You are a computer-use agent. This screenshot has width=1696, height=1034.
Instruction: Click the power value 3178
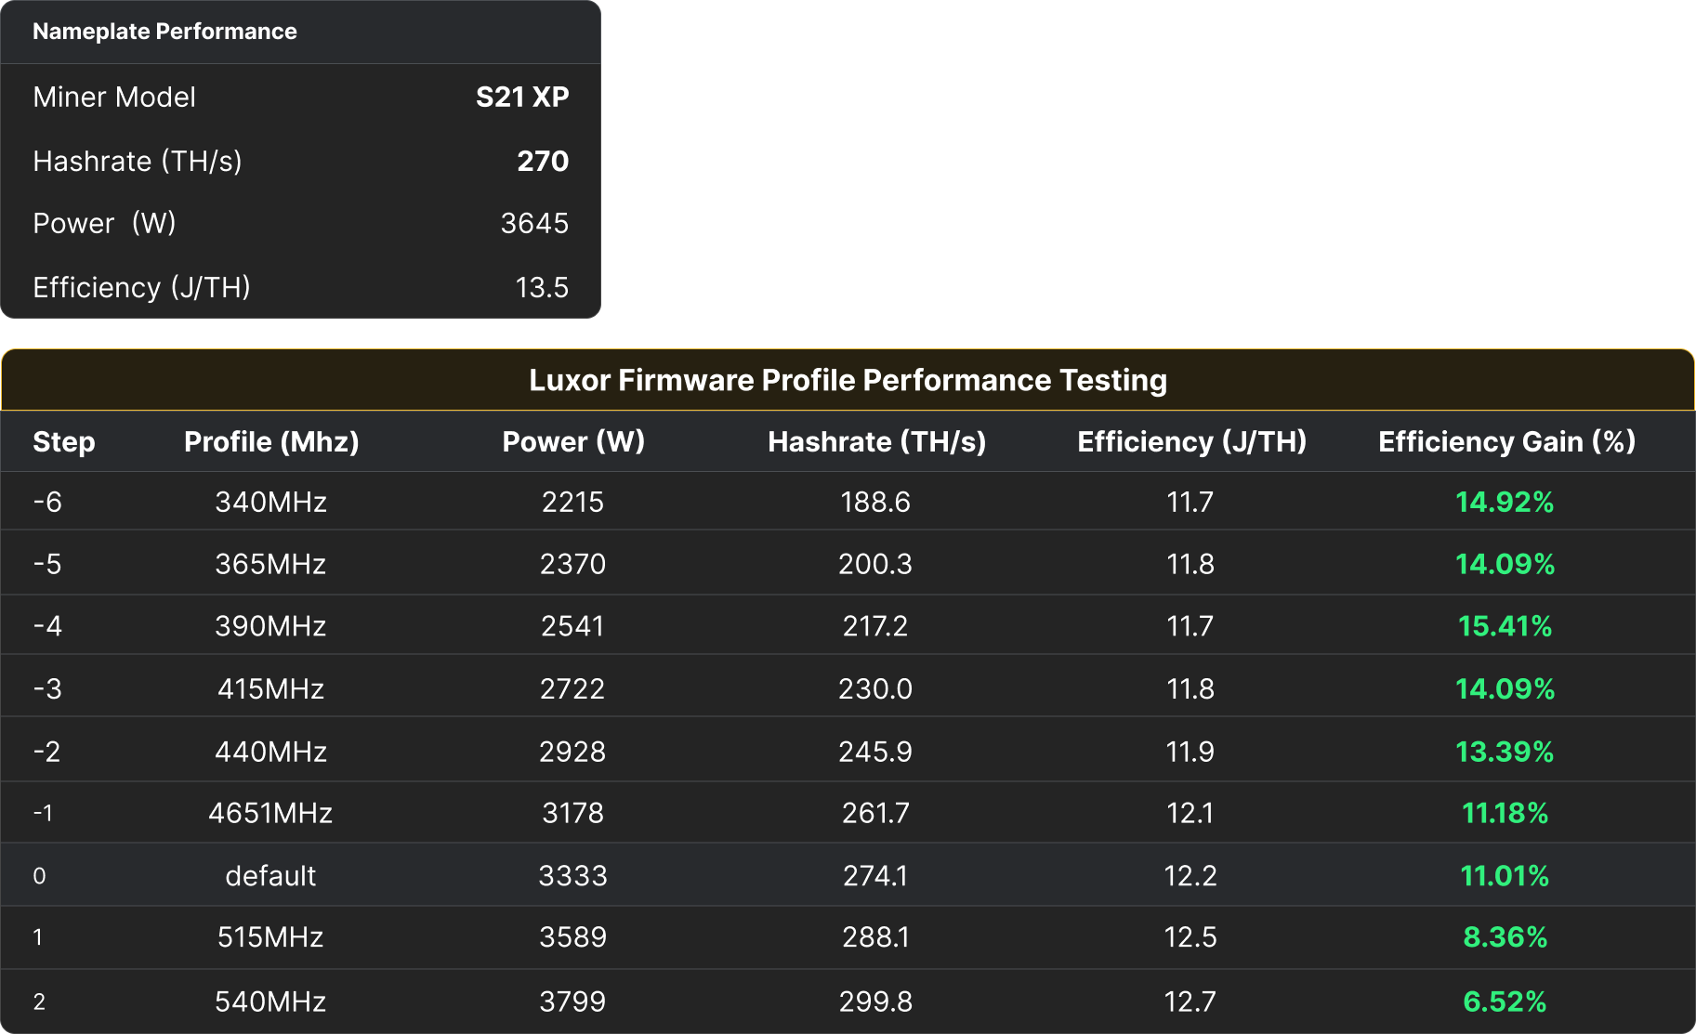point(572,813)
